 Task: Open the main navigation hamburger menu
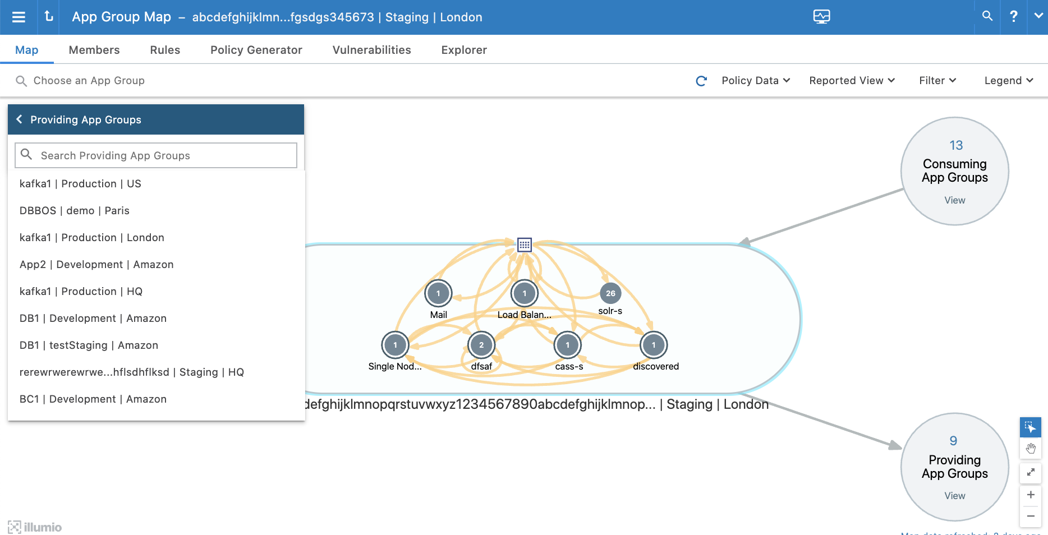tap(19, 17)
